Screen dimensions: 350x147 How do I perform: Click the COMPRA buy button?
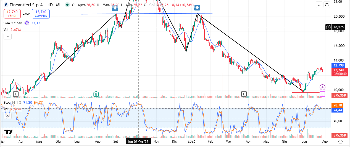tap(41, 14)
